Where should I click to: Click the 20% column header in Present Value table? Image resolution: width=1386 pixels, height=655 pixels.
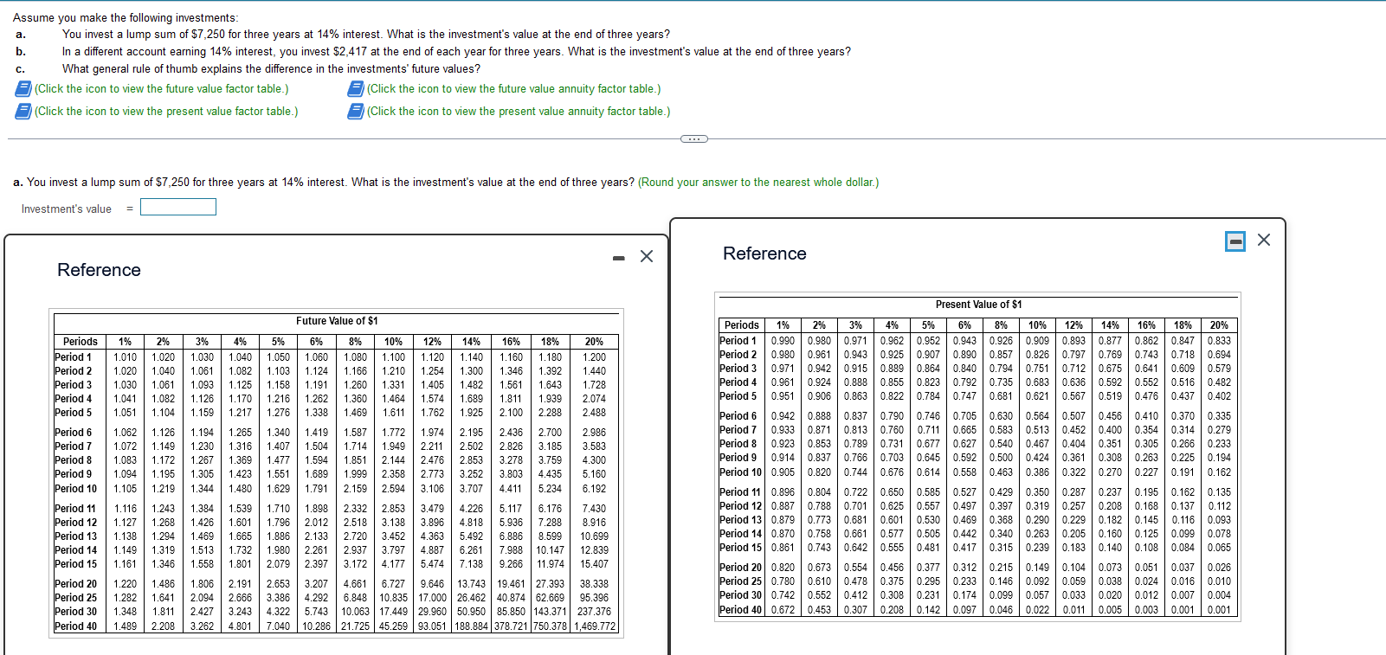1219,325
